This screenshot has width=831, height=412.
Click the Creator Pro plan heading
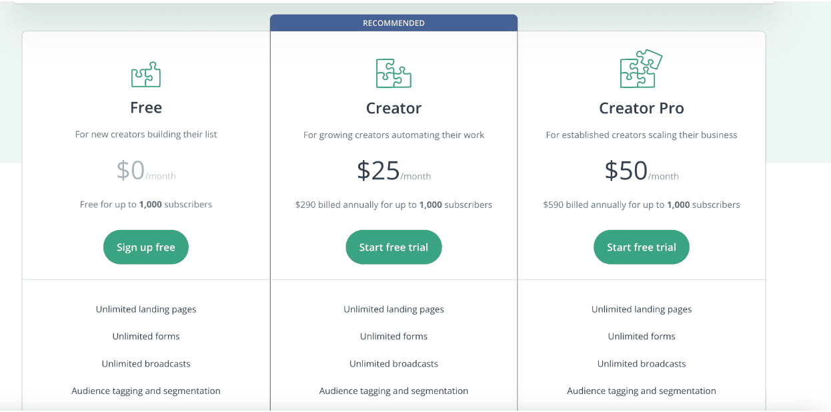[x=642, y=108]
